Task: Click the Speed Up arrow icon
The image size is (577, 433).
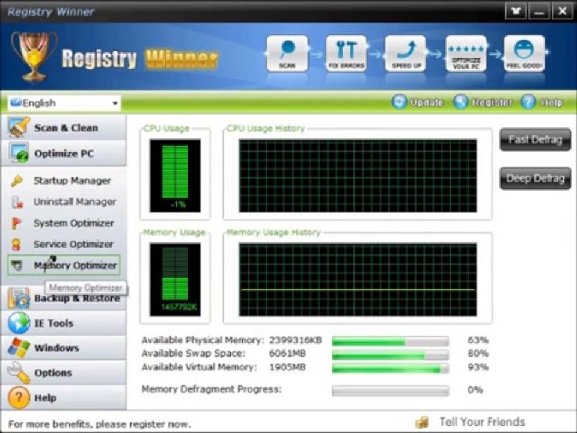Action: point(406,53)
